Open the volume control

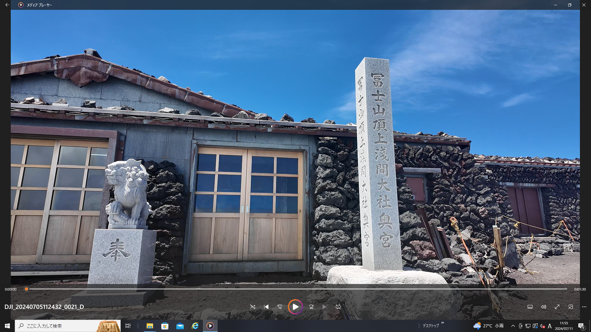[x=544, y=307]
